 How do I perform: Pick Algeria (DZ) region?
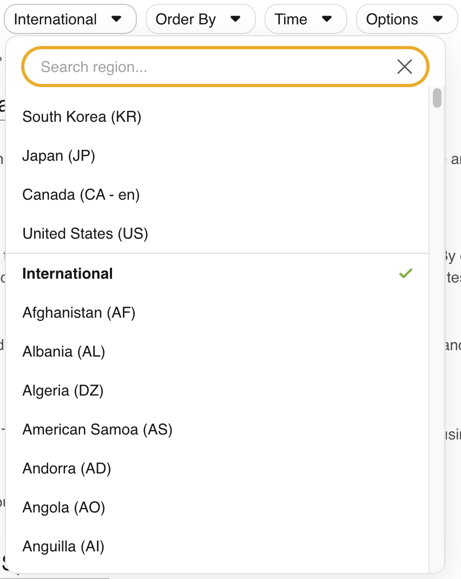point(218,391)
